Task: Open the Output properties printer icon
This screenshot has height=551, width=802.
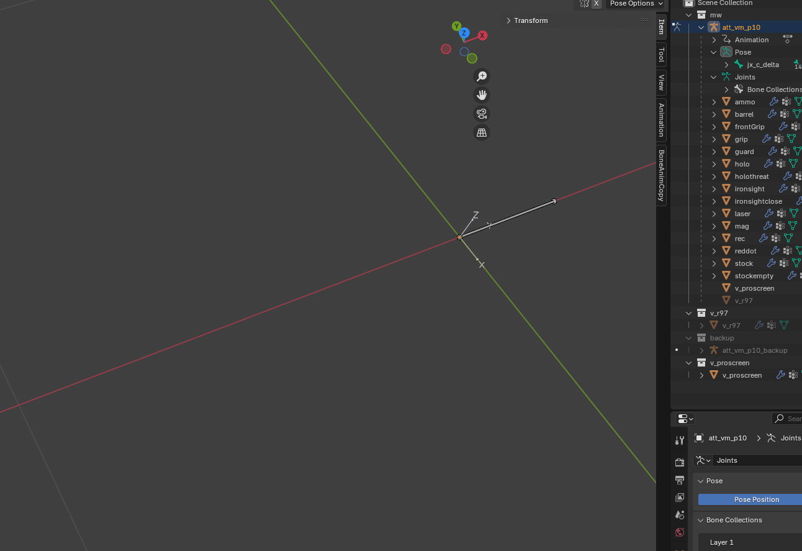Action: point(680,480)
